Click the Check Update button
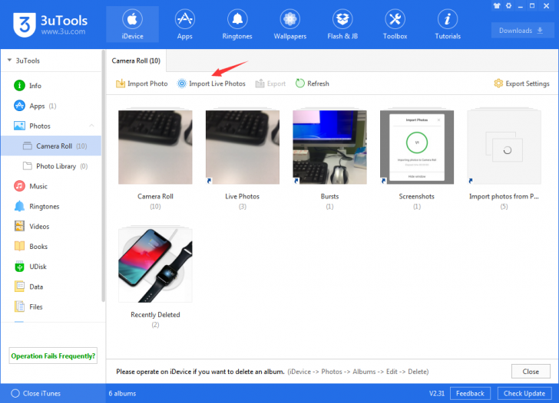This screenshot has height=403, width=559. coord(524,393)
